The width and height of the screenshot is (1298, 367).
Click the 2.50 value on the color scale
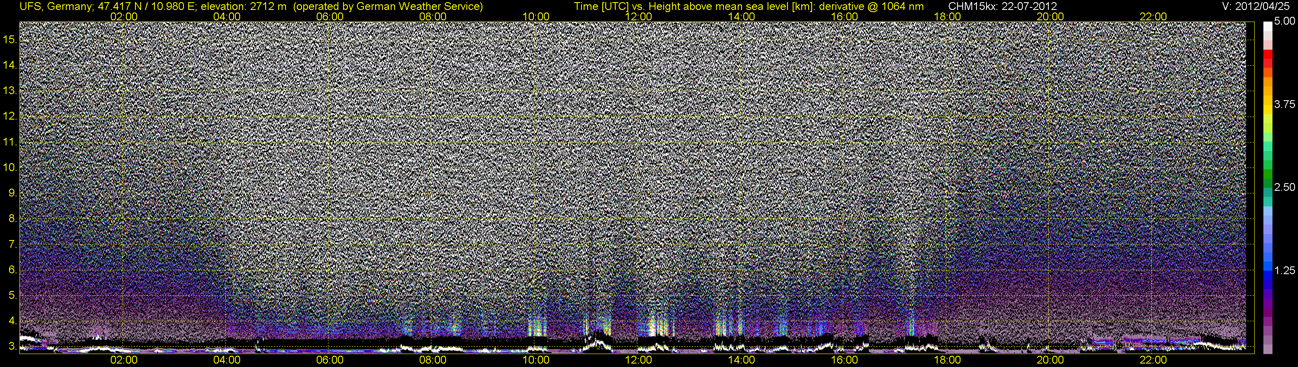point(1285,187)
